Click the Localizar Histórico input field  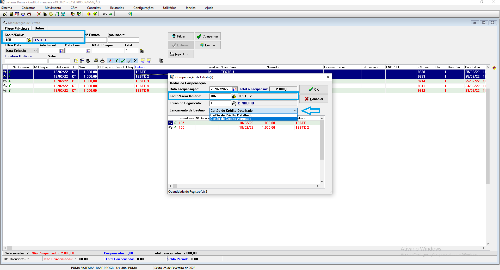26,61
